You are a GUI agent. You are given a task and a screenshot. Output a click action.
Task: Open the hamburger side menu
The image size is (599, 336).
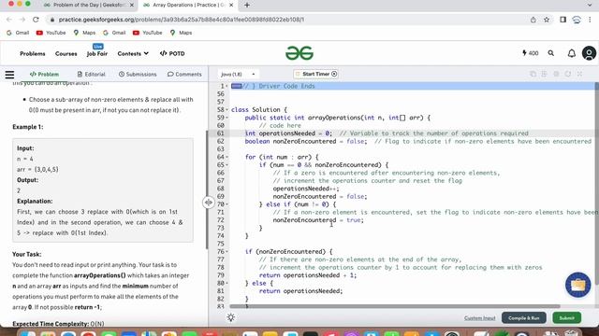pyautogui.click(x=9, y=75)
